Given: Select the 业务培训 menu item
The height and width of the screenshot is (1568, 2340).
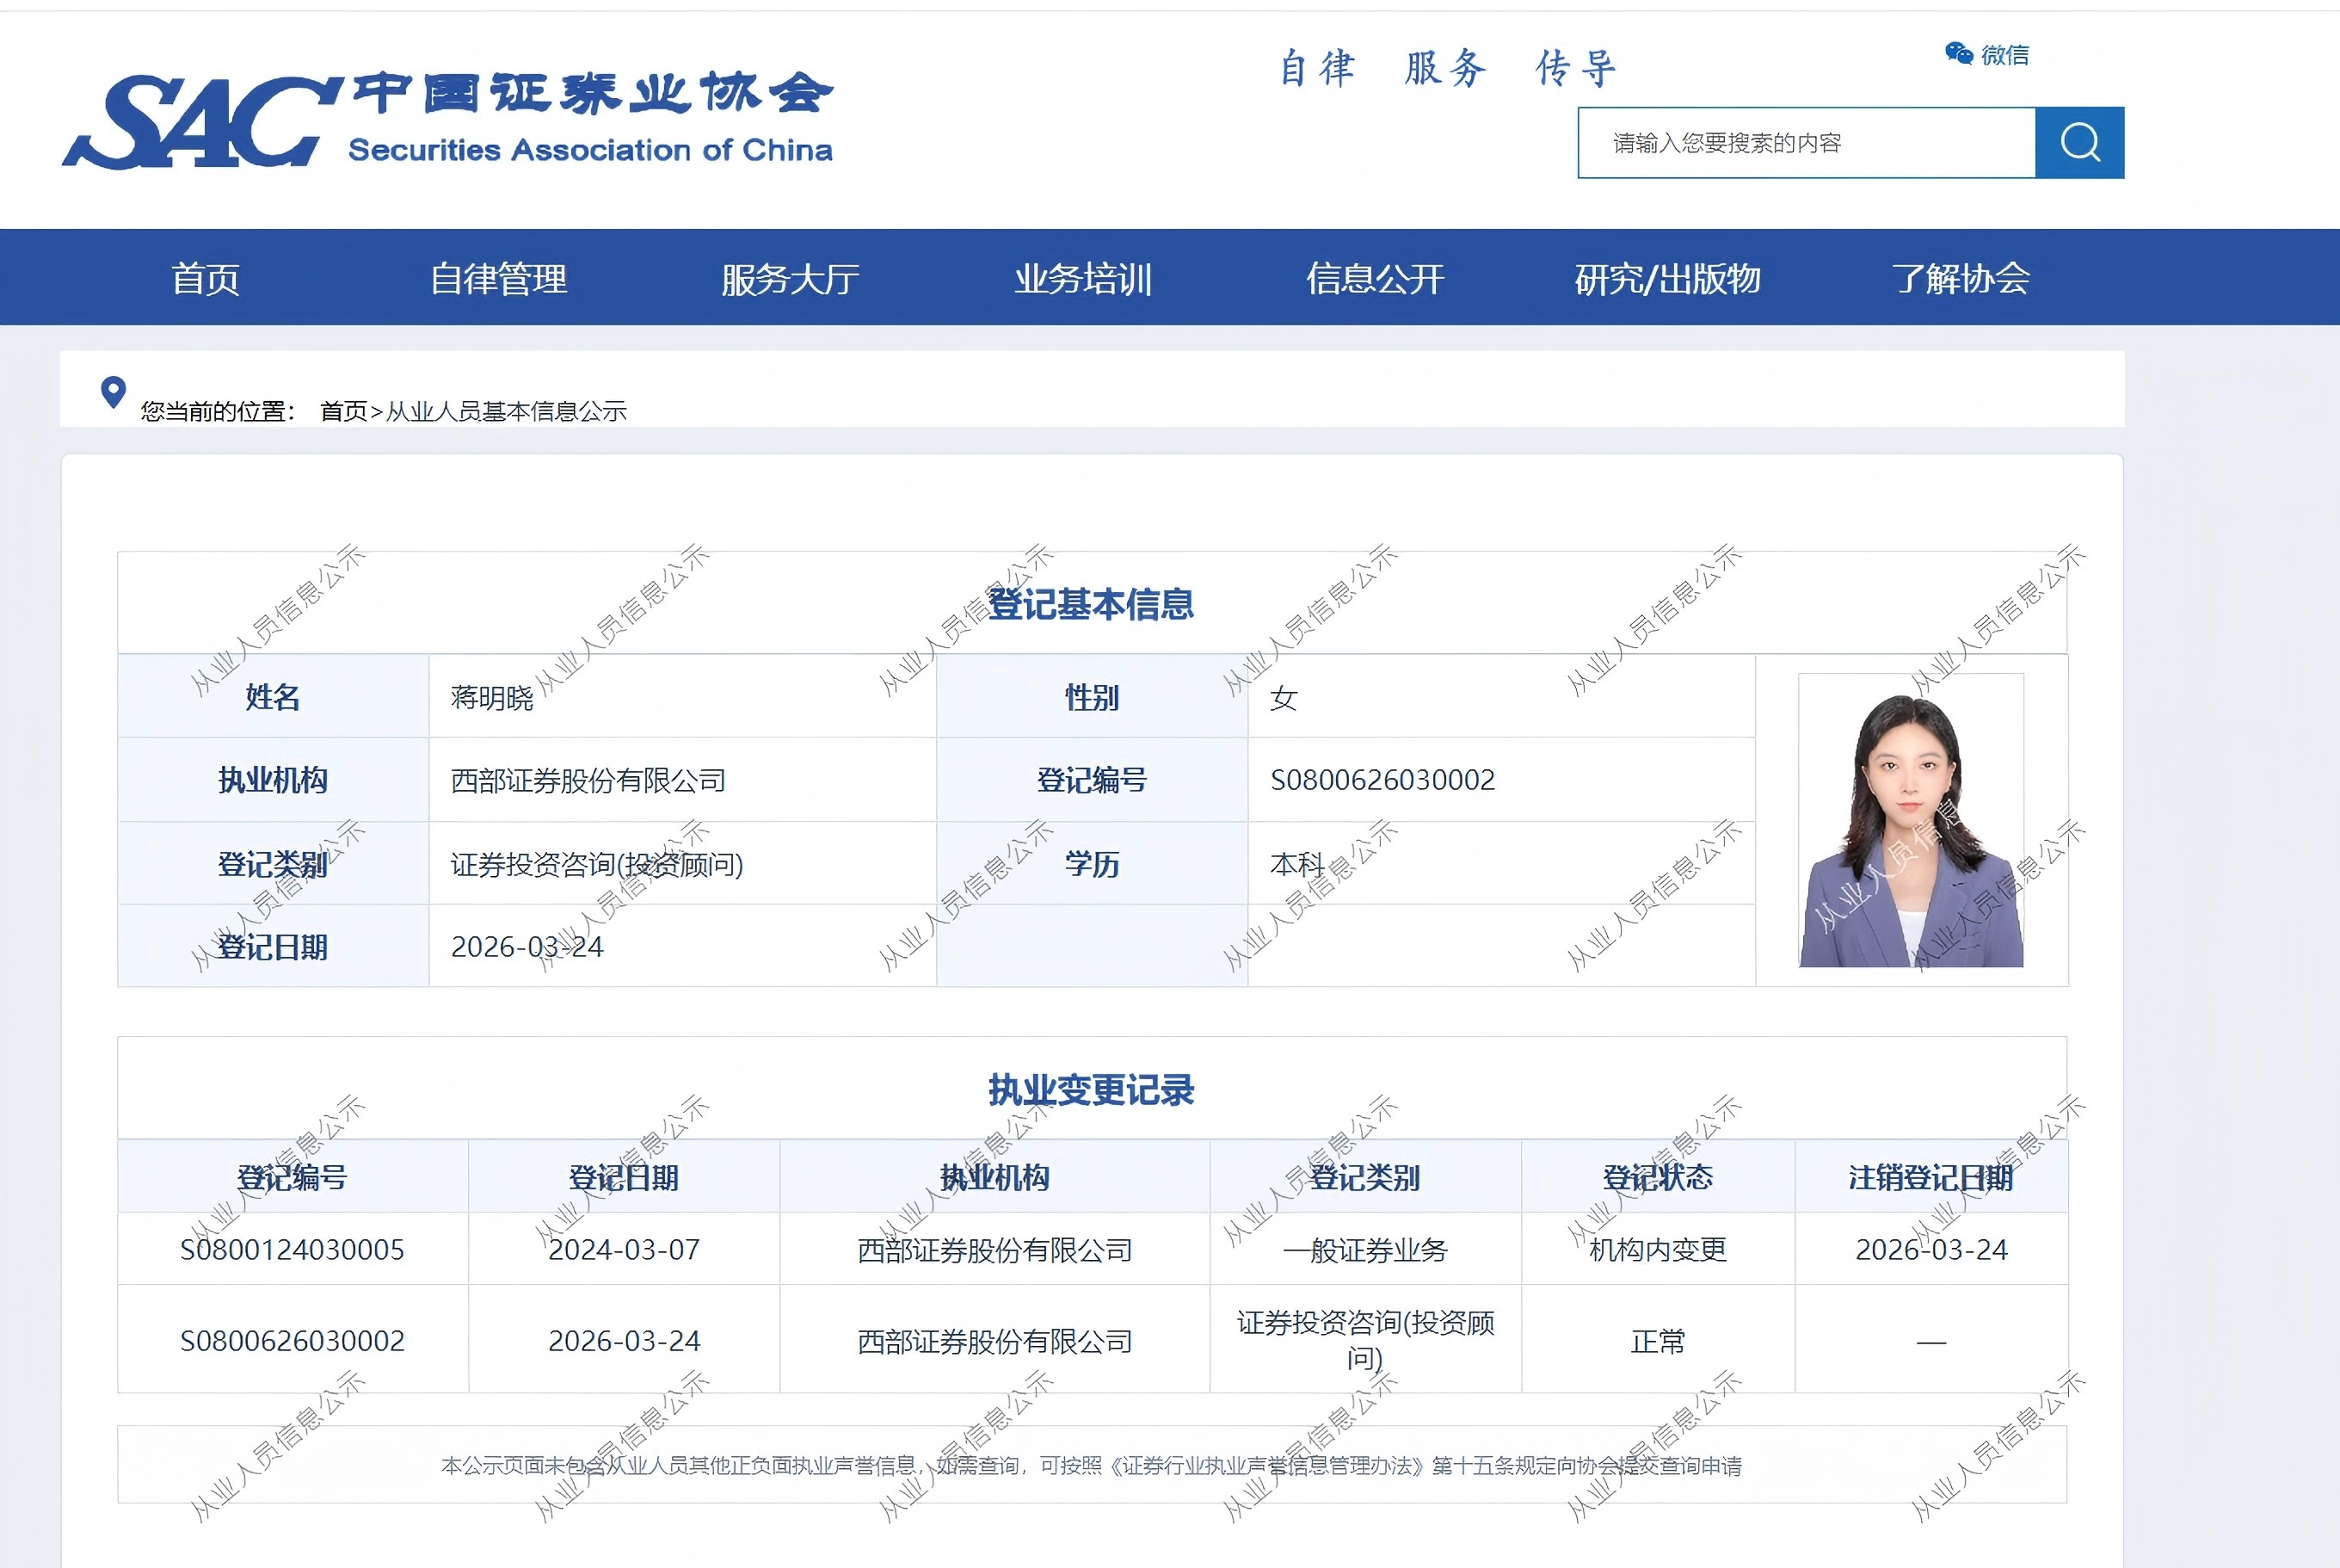Looking at the screenshot, I should (x=1082, y=278).
